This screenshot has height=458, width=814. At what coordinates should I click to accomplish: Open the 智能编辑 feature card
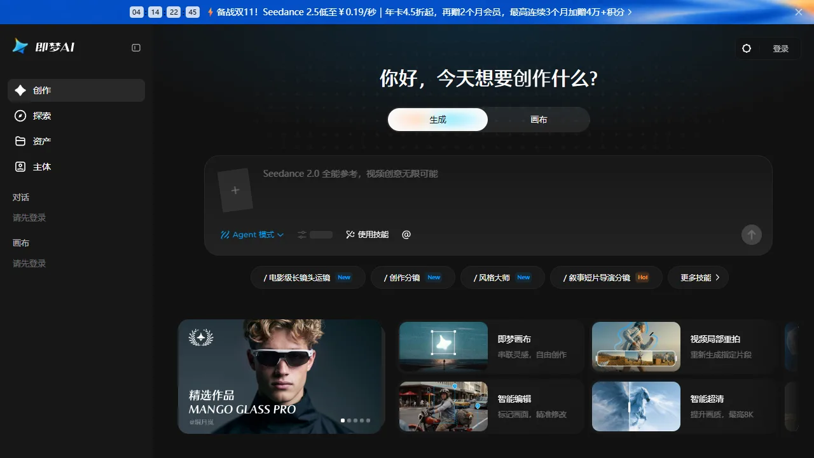pos(491,406)
